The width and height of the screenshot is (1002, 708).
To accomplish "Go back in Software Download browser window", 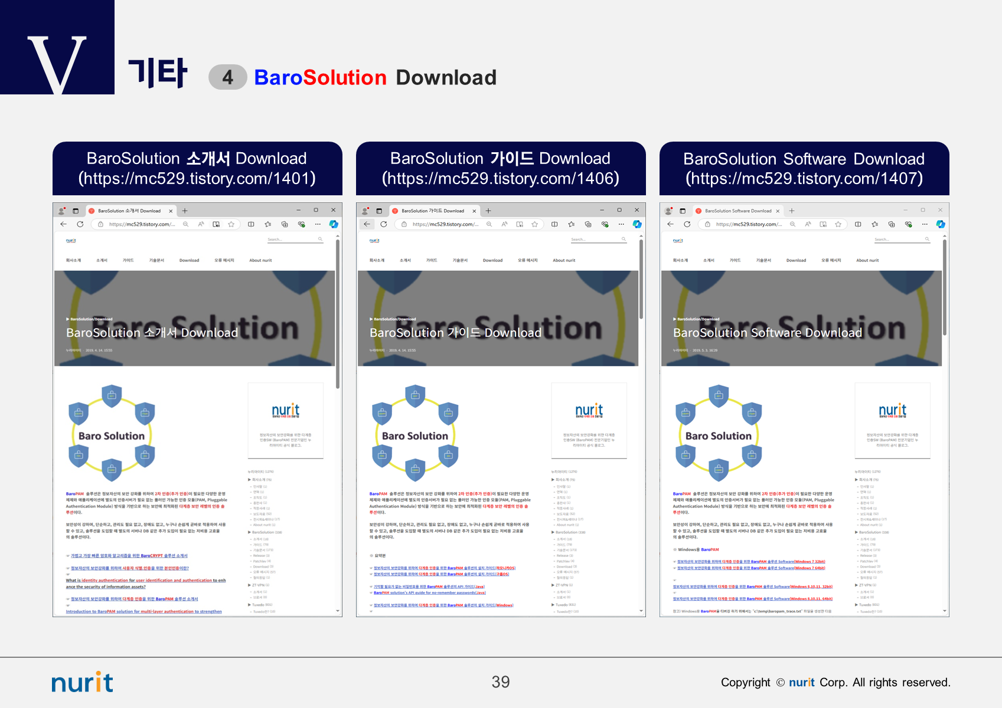I will tap(671, 224).
